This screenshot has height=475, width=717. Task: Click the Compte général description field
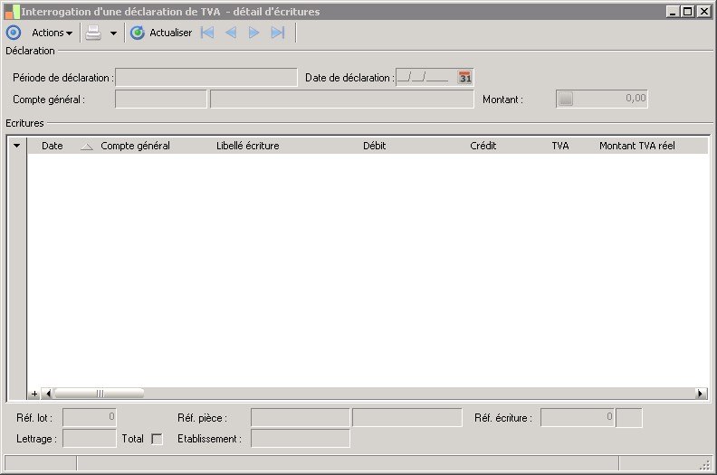[x=342, y=100]
